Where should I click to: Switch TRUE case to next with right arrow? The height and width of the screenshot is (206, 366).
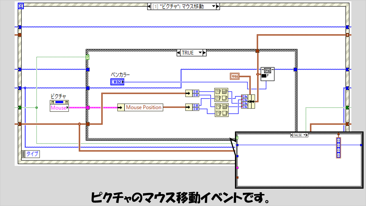205,53
